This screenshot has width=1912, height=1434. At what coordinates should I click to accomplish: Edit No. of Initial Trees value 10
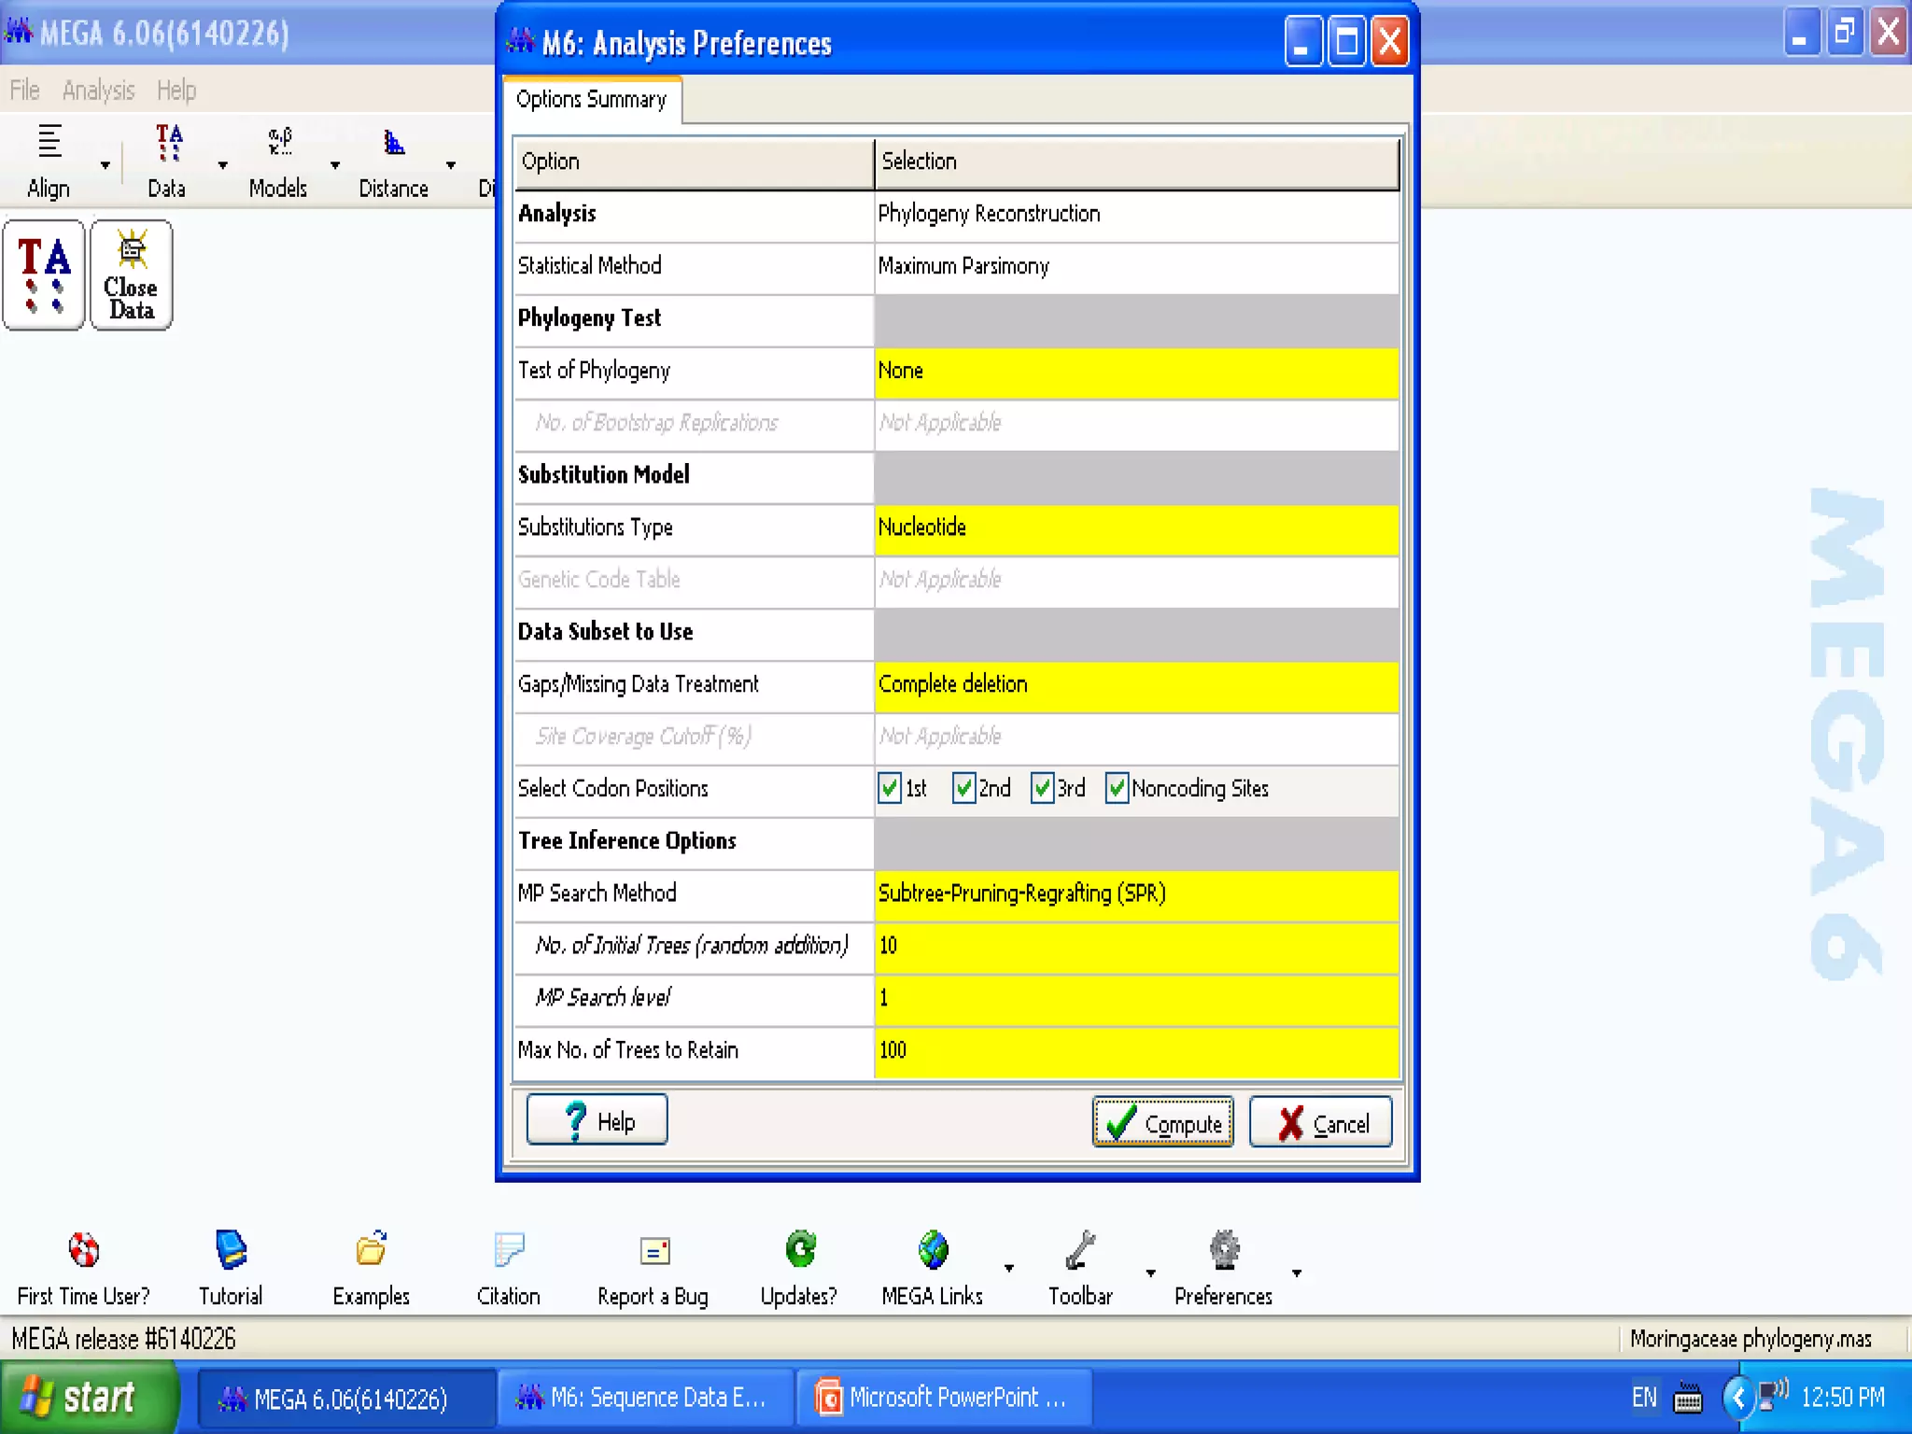(x=1136, y=947)
